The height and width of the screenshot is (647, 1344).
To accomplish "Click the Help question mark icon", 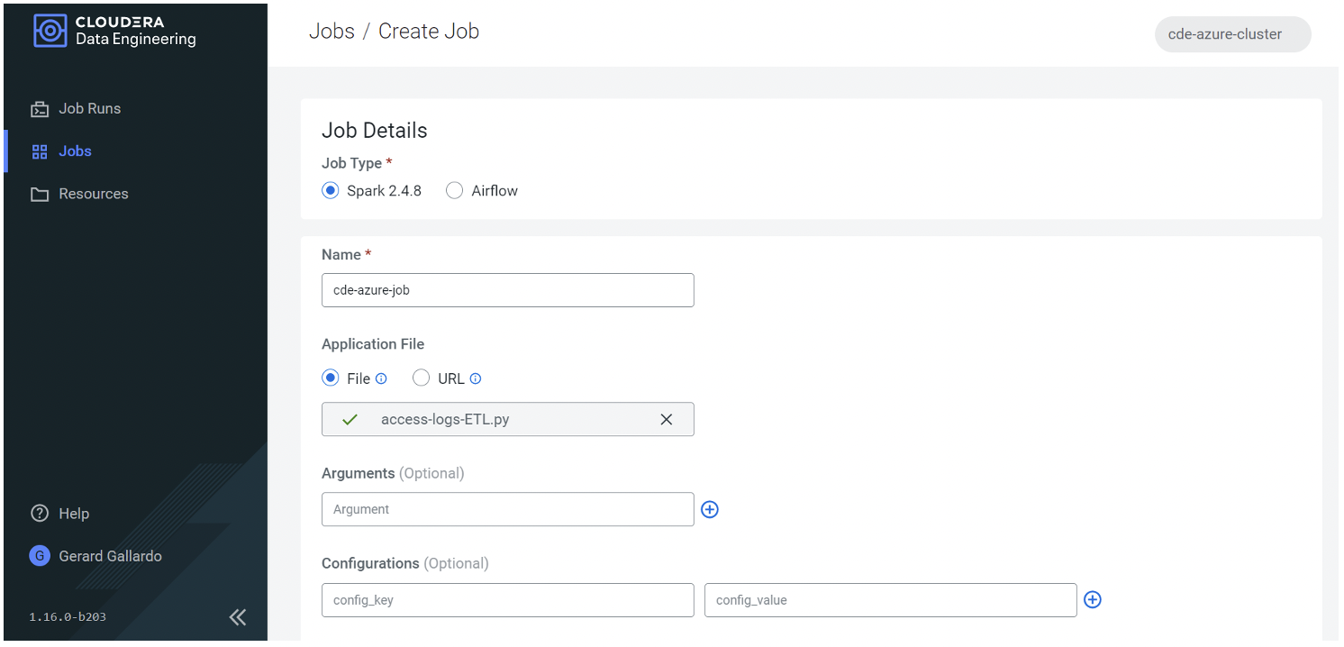I will click(40, 514).
